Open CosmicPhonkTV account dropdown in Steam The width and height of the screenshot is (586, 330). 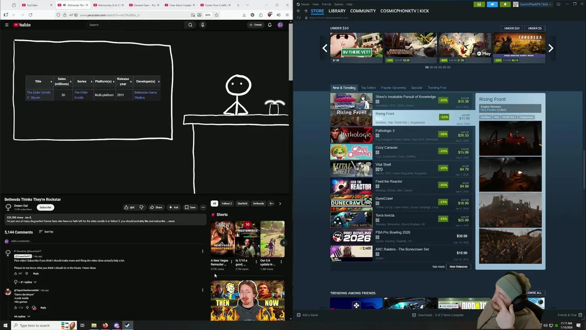click(533, 4)
